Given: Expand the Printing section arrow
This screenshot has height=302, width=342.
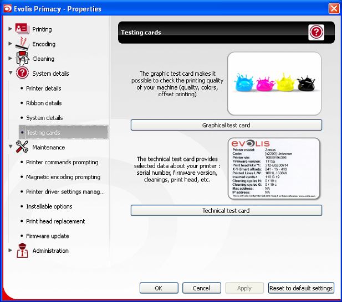Looking at the screenshot, I should tap(10, 29).
